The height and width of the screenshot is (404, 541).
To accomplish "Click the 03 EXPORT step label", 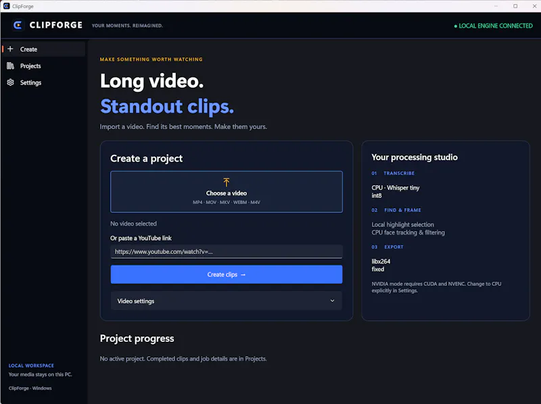I will click(387, 247).
